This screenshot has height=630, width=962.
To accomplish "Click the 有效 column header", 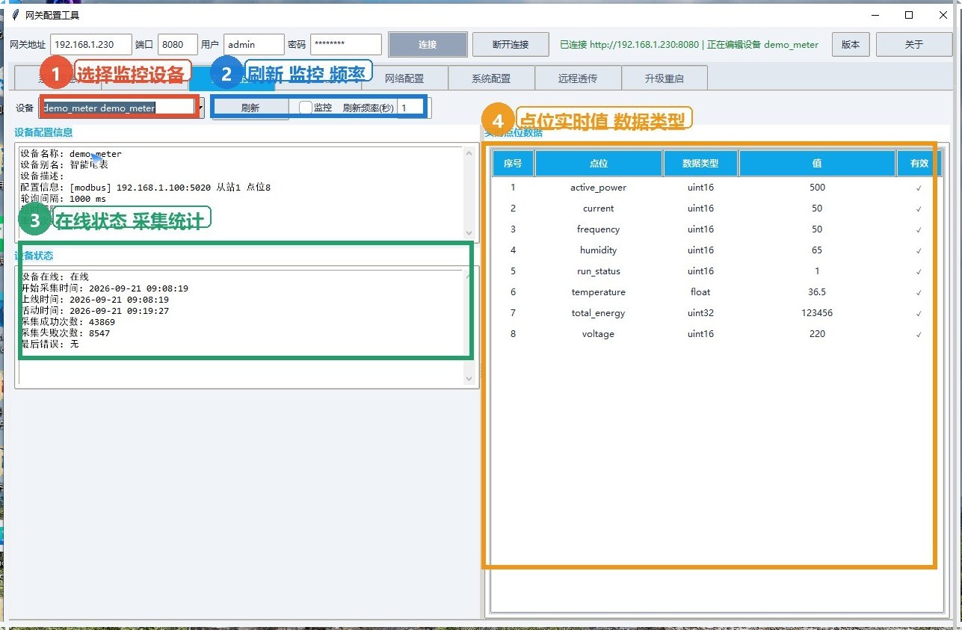I will click(x=918, y=163).
